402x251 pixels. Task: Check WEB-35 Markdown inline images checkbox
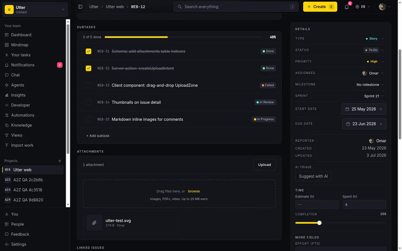tap(88, 119)
